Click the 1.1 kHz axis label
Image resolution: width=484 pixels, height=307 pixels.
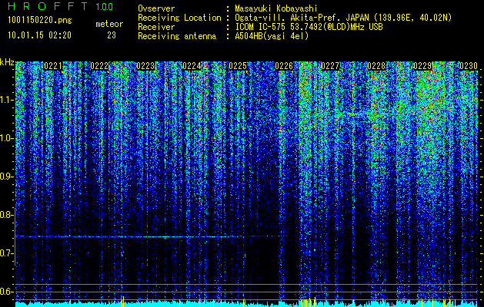click(x=6, y=100)
